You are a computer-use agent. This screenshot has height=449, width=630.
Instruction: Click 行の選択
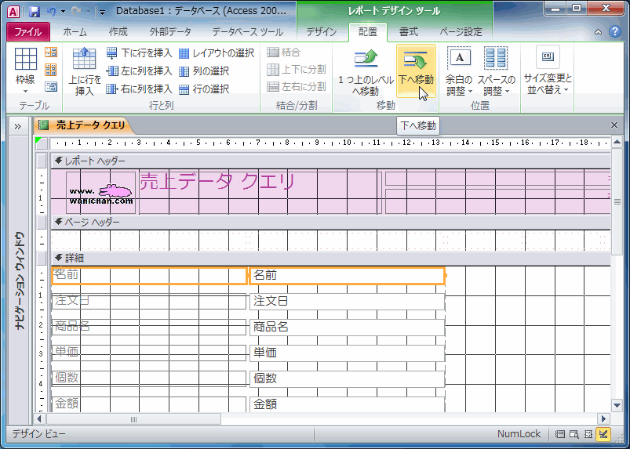point(204,89)
